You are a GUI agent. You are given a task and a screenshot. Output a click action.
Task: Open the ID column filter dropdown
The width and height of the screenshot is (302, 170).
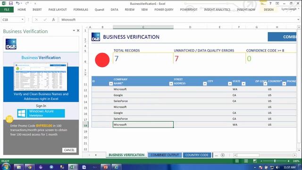tap(111, 84)
